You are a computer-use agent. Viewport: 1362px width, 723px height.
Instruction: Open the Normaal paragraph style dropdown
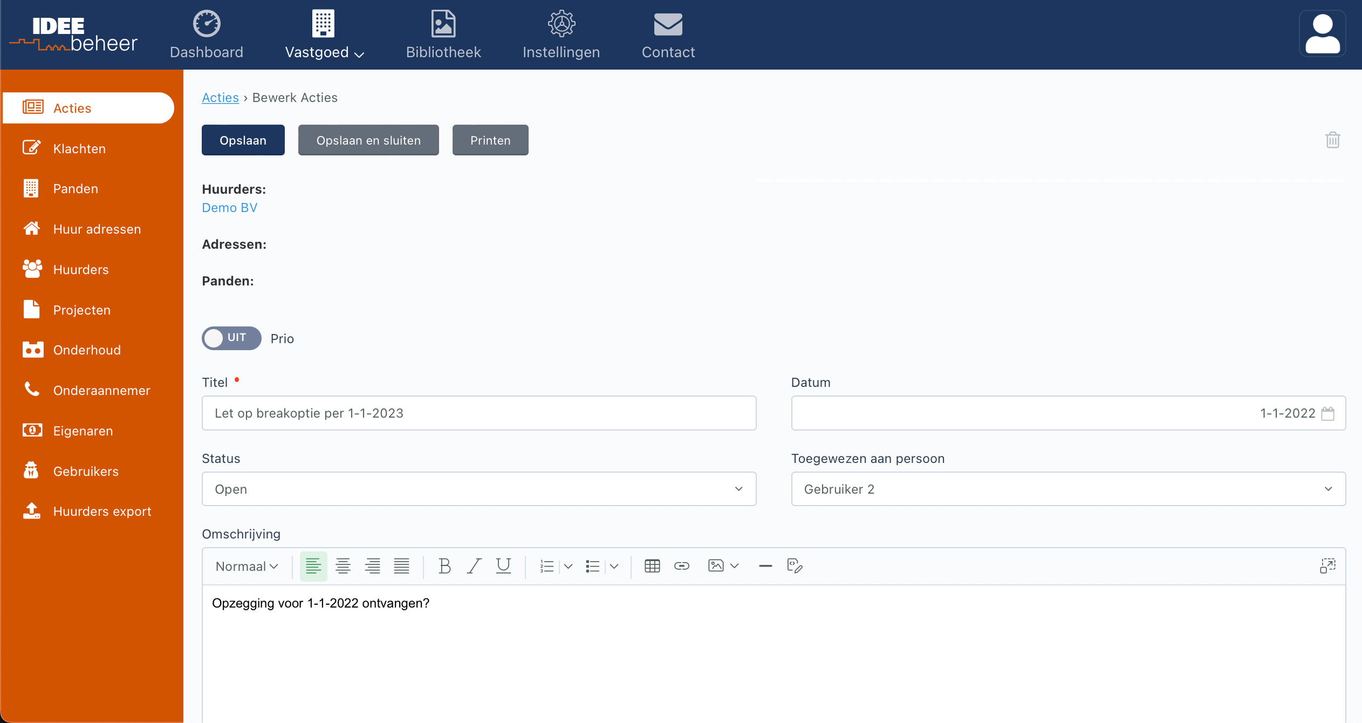tap(247, 566)
